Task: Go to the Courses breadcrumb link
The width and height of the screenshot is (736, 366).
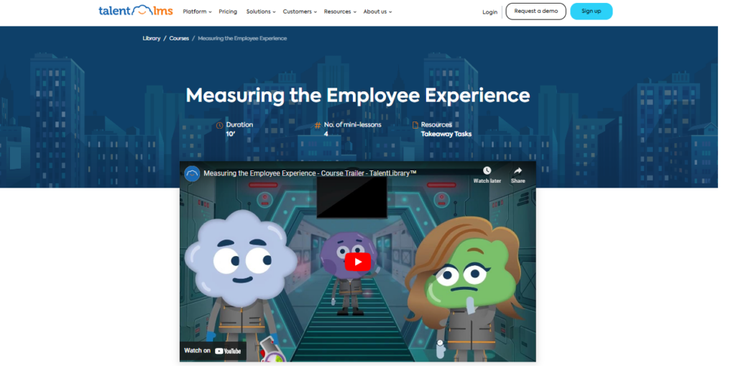Action: [179, 39]
